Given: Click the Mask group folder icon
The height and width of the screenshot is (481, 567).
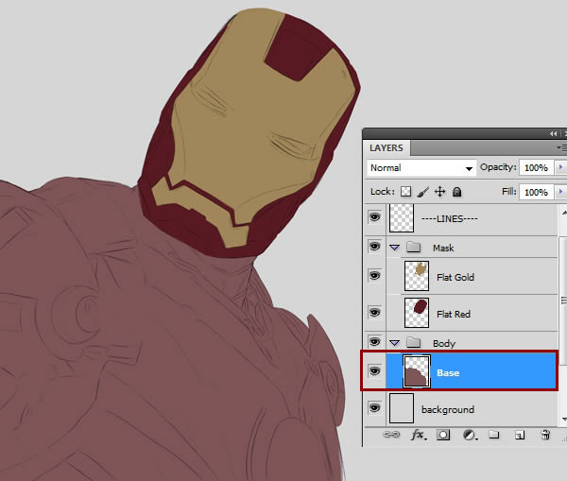Looking at the screenshot, I should click(413, 248).
